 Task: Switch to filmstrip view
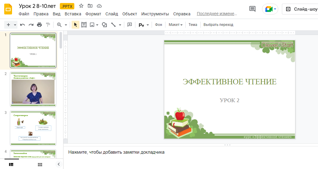tap(11, 164)
